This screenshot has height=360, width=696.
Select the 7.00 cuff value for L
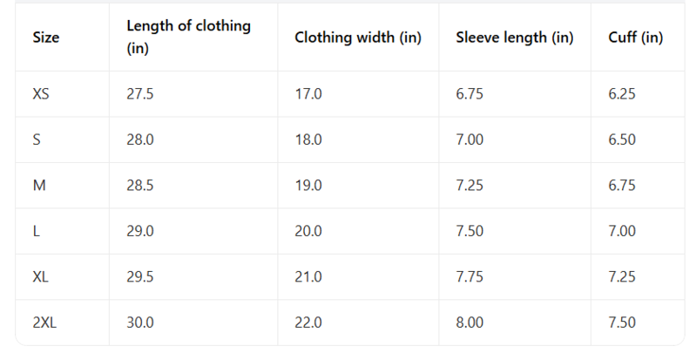pyautogui.click(x=622, y=231)
